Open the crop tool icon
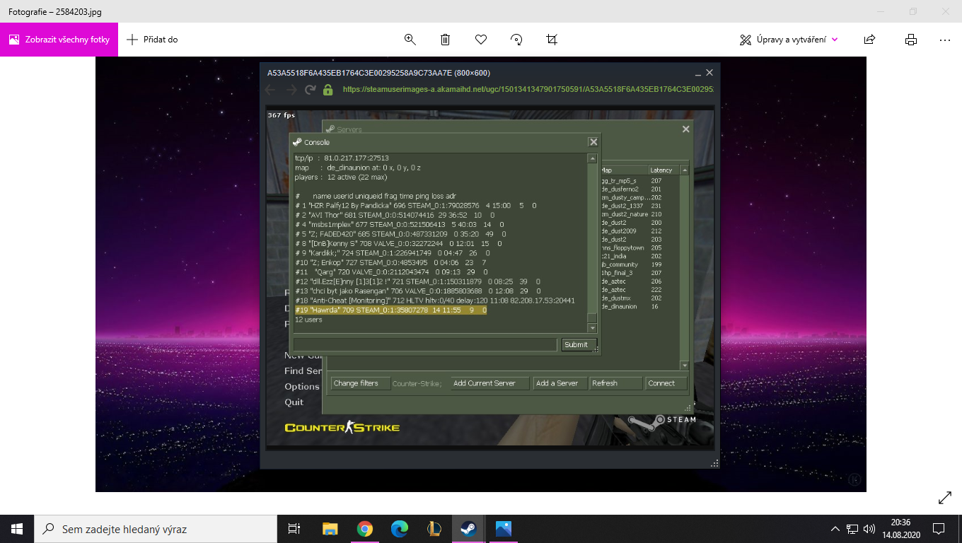The width and height of the screenshot is (962, 543). click(552, 40)
